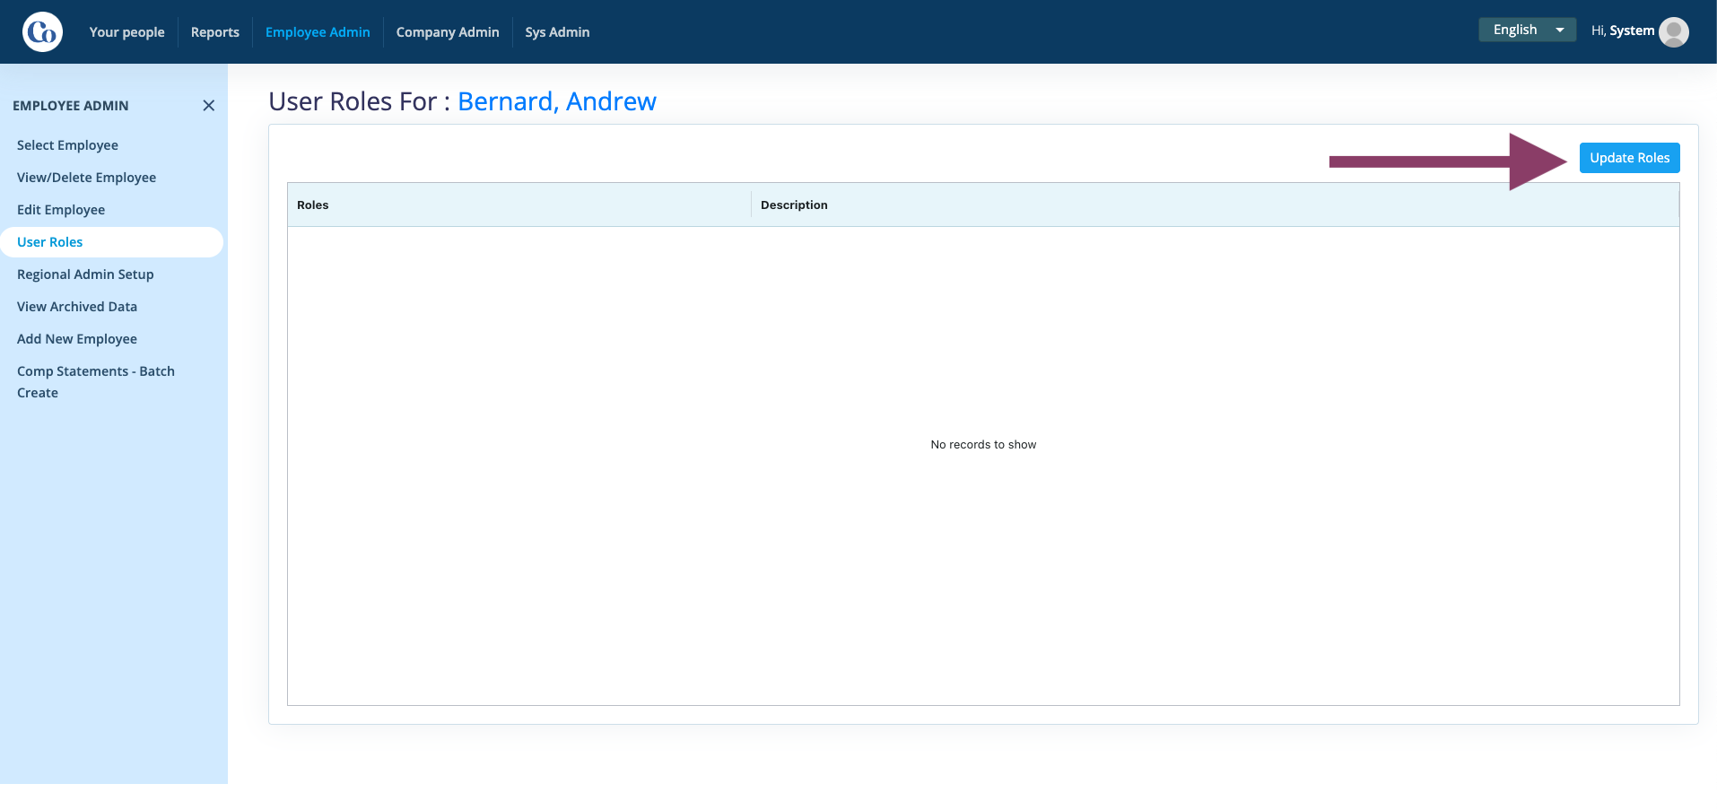Choose Add New Employee

[x=77, y=339]
